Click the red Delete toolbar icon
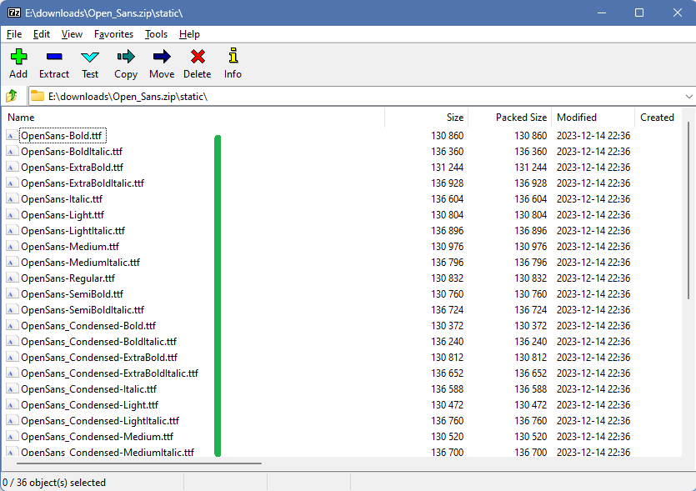This screenshot has width=696, height=491. click(x=198, y=57)
